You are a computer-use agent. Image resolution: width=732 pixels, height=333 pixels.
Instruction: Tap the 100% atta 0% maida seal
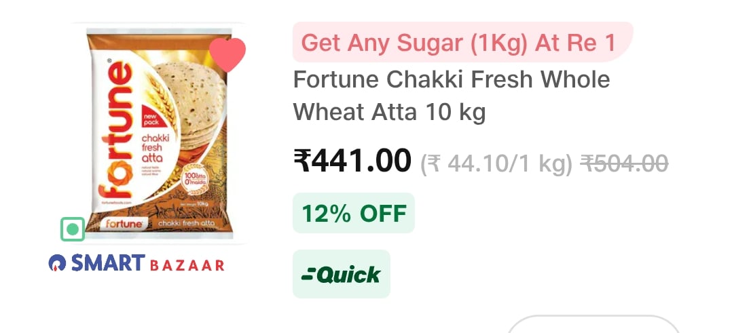(194, 177)
